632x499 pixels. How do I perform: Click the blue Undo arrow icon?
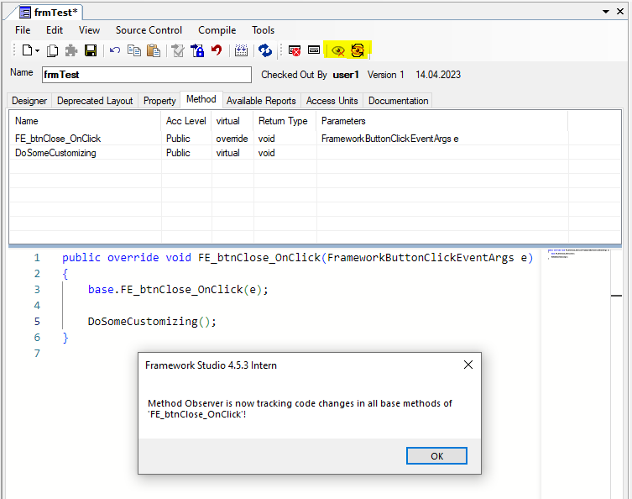point(115,50)
